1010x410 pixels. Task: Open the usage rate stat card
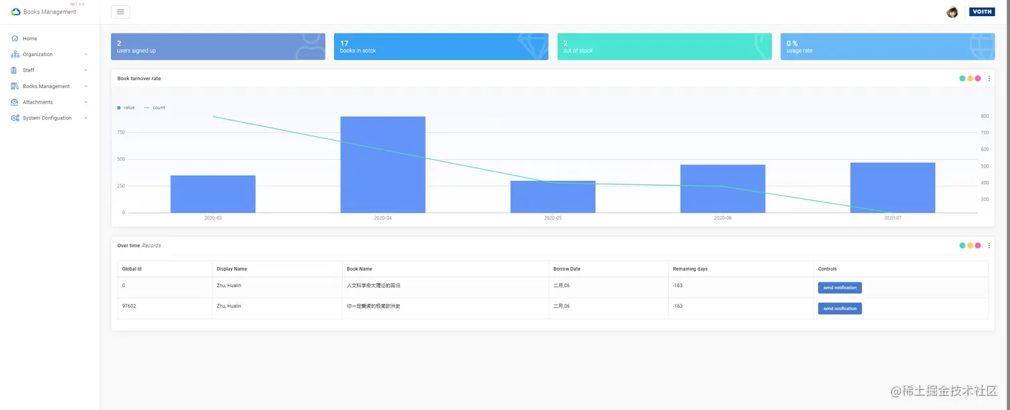[887, 47]
